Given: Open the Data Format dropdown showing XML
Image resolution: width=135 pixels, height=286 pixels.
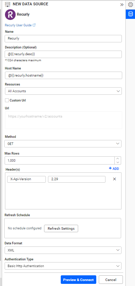Looking at the screenshot, I should point(63,250).
